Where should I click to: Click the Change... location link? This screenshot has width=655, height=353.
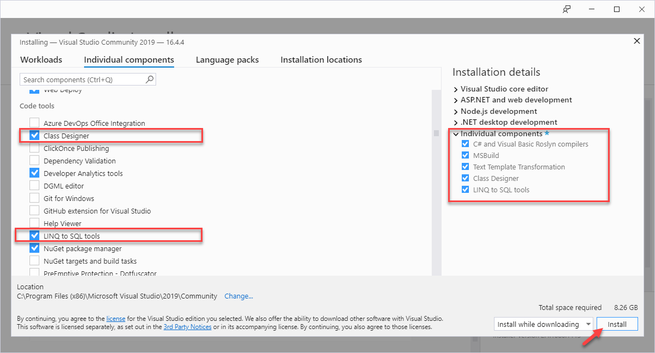point(239,296)
